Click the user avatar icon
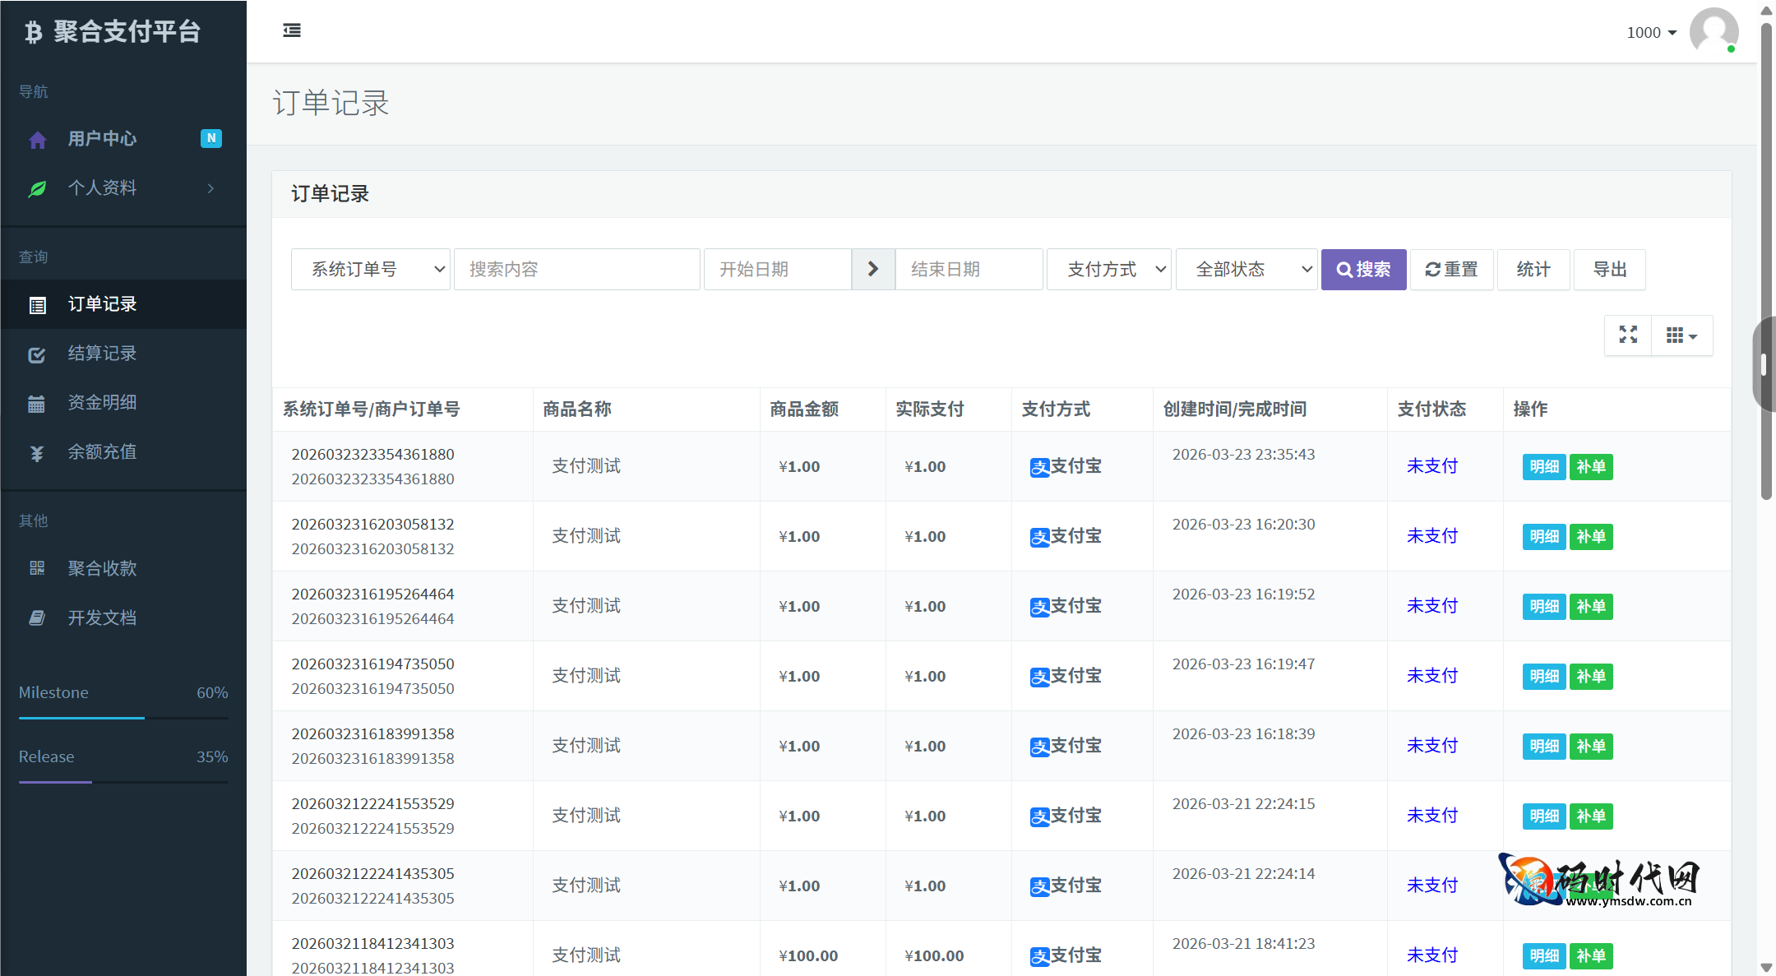This screenshot has width=1776, height=976. point(1714,31)
